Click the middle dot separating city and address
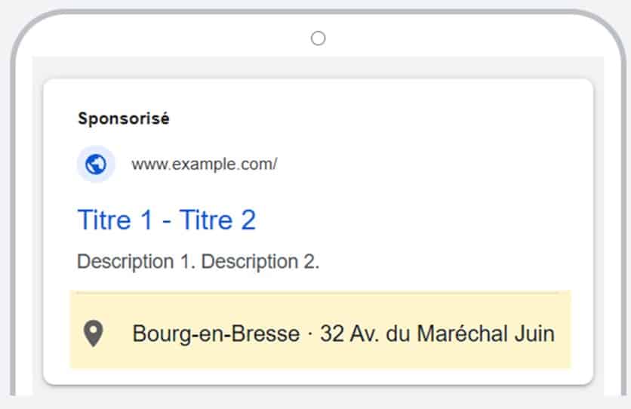This screenshot has width=631, height=409. pyautogui.click(x=310, y=334)
